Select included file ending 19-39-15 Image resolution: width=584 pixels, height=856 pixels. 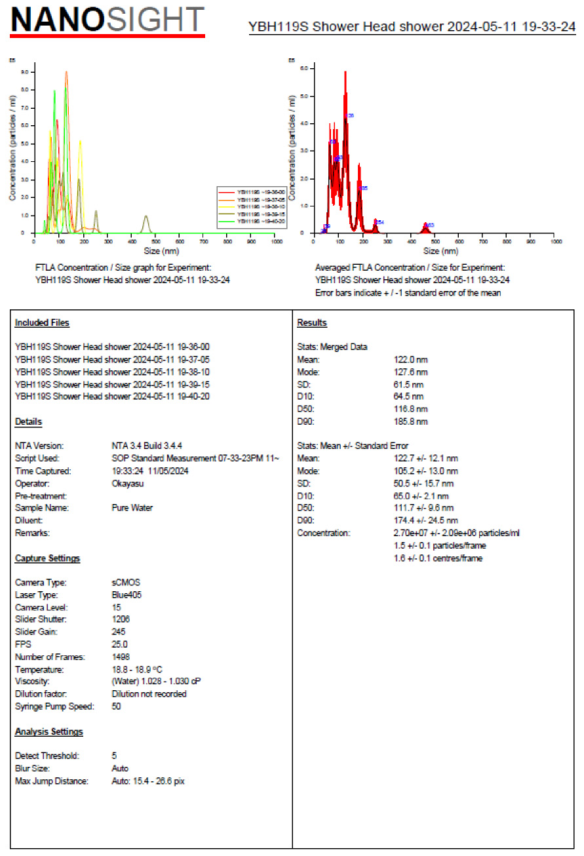(x=112, y=384)
